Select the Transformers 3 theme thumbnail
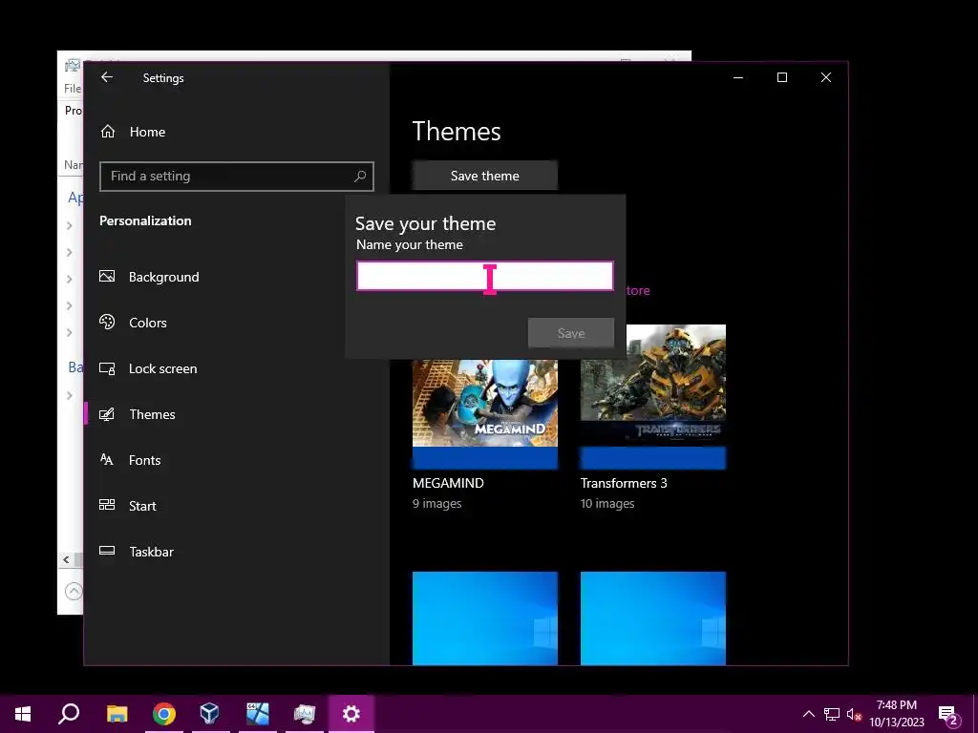Screen dimensions: 978x733 [653, 397]
